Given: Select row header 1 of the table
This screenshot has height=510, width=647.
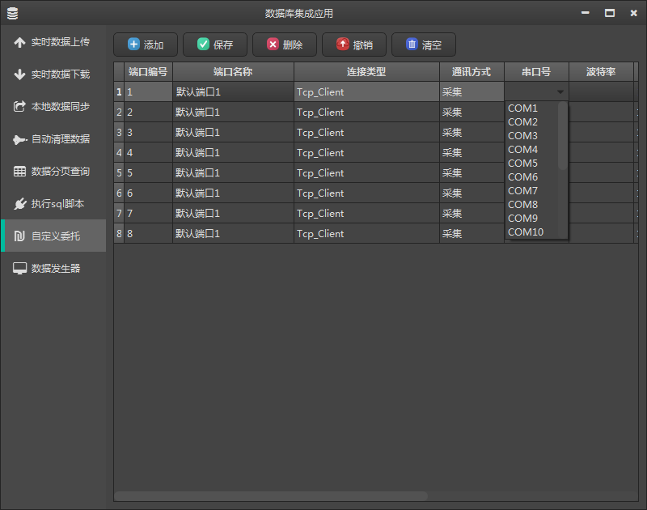Looking at the screenshot, I should (x=119, y=91).
